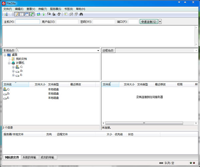This screenshot has height=167, width=200.
Task: Open the 传输(T) menu
Action: pos(43,9)
